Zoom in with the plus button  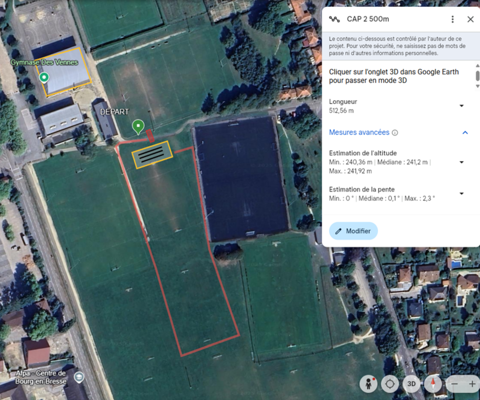[472, 384]
